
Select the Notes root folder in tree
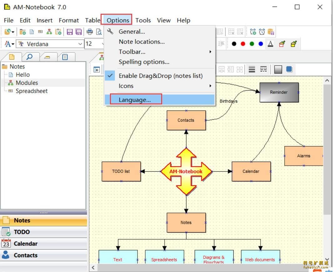pyautogui.click(x=17, y=67)
